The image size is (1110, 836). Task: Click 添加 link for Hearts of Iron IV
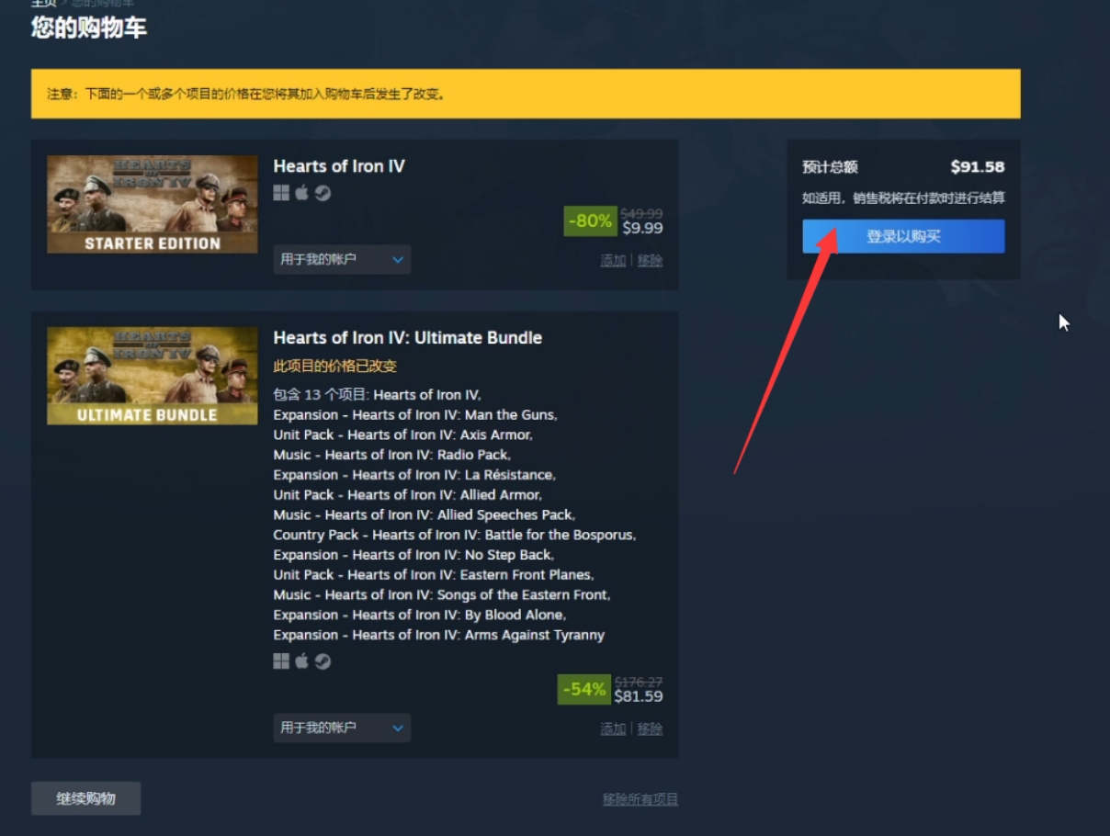[613, 260]
